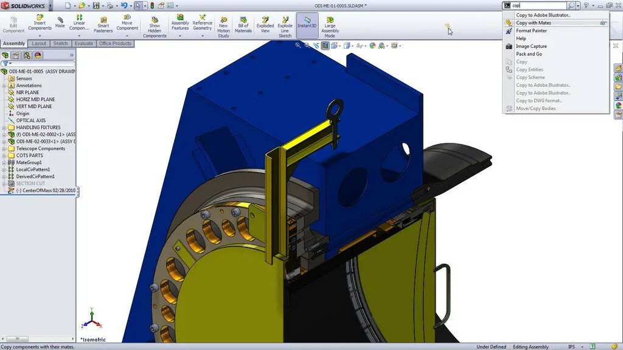Screen dimensions: 623x350
Task: Choose Format Painter from results
Action: point(556,30)
